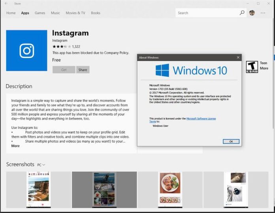This screenshot has height=213, width=275.
Task: Open the three-dot more menu
Action: [x=263, y=13]
